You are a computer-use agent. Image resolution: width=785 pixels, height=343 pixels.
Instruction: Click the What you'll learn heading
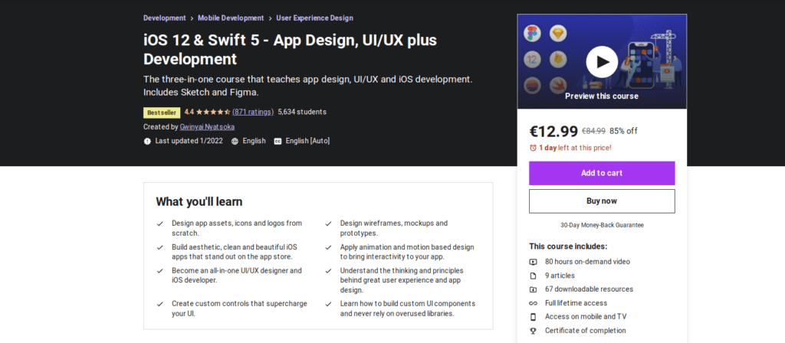point(199,202)
